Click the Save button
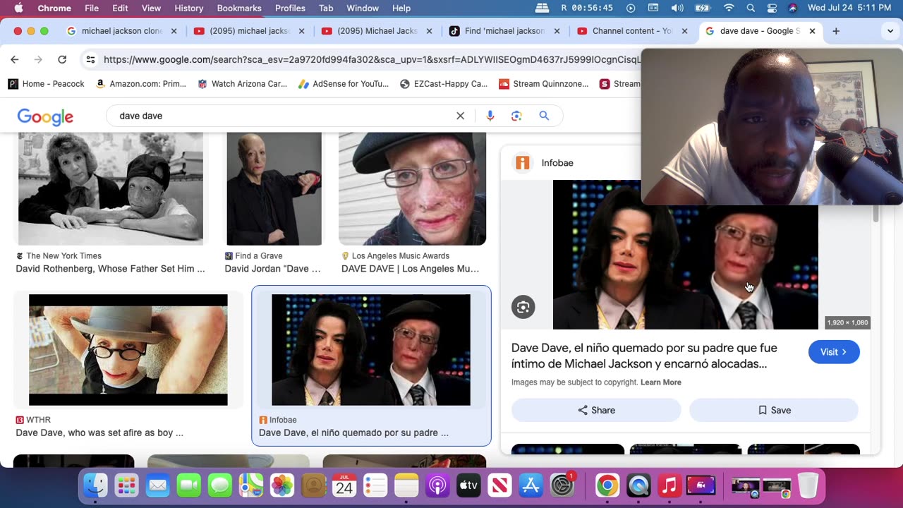Image resolution: width=903 pixels, height=508 pixels. [774, 410]
